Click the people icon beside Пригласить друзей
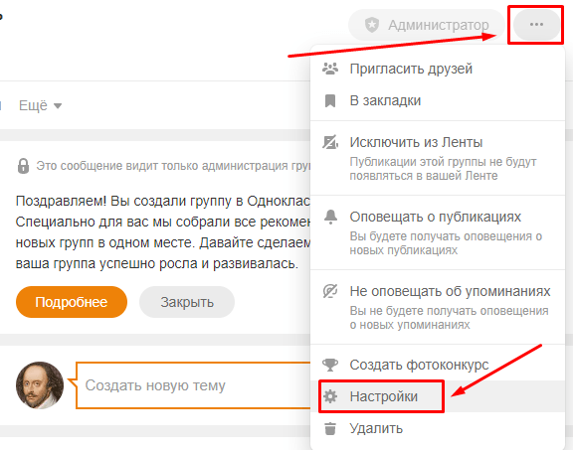This screenshot has width=573, height=450. point(330,69)
